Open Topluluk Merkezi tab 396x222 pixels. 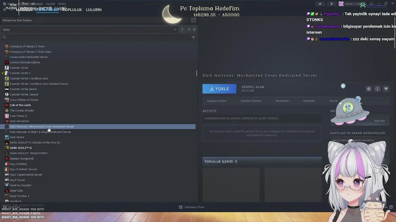251,101
